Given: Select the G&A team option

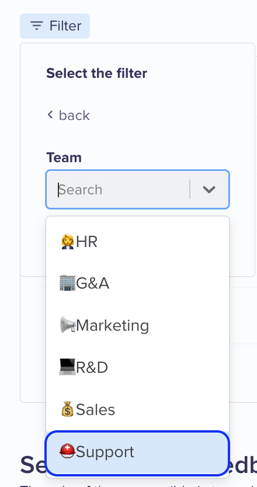Looking at the screenshot, I should tap(137, 283).
